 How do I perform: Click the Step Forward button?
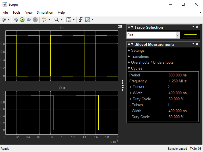pyautogui.click(x=29, y=20)
